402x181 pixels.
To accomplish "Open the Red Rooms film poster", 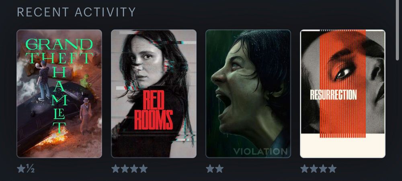I will [x=154, y=94].
